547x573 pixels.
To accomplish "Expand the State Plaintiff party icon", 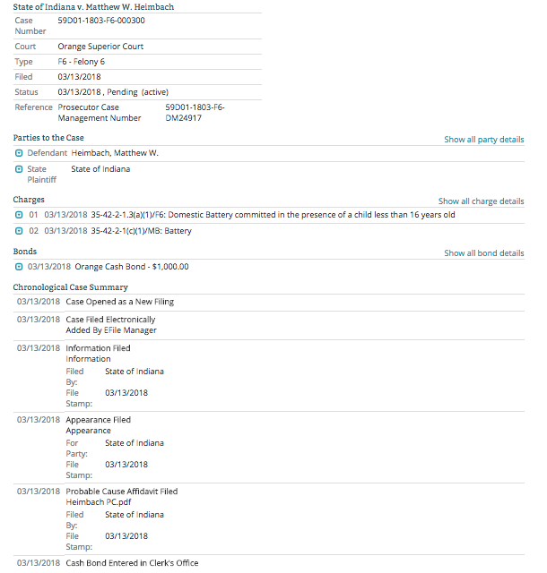I will click(19, 169).
